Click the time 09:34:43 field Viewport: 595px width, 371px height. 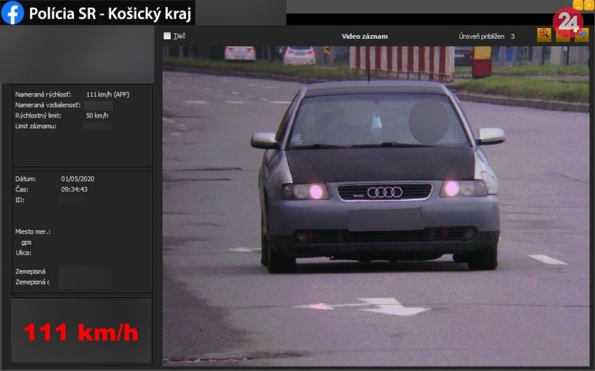coord(74,190)
